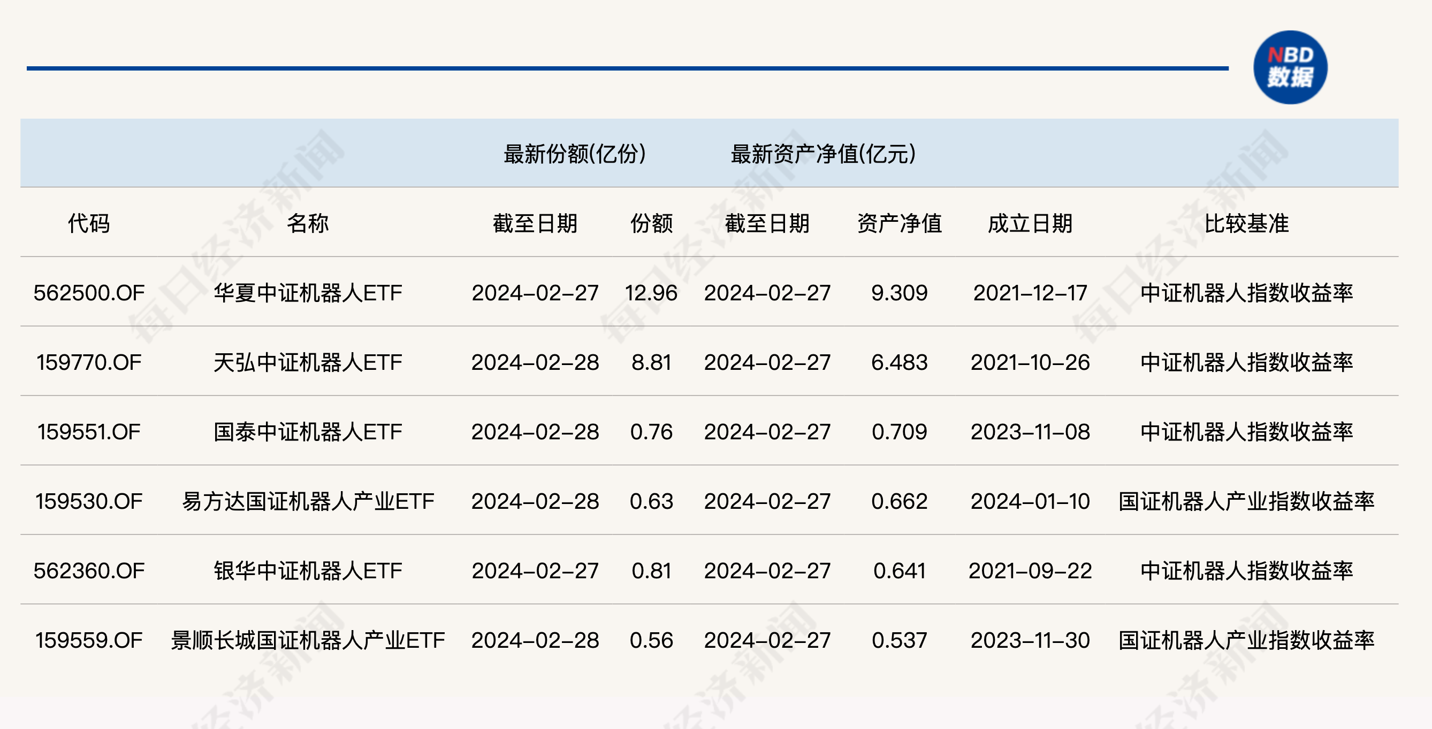This screenshot has width=1432, height=729.
Task: Select fund code 159770.OF
Action: 89,362
